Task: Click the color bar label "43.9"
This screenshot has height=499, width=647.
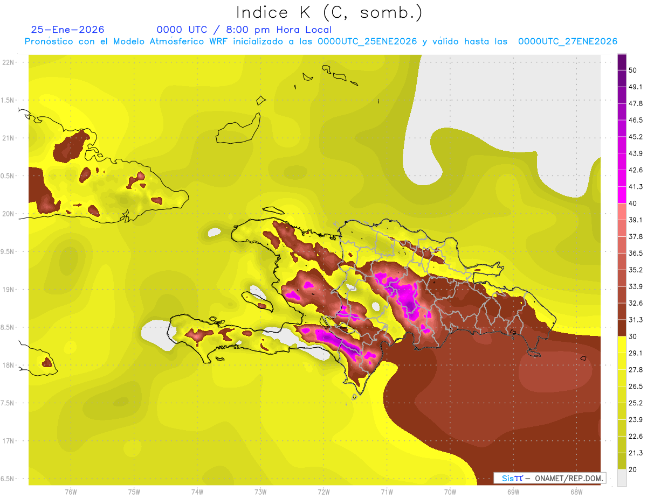Action: pyautogui.click(x=636, y=153)
